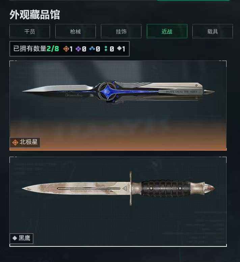Click the blue rarity icon in counter
240x262 pixels.
tap(92, 49)
